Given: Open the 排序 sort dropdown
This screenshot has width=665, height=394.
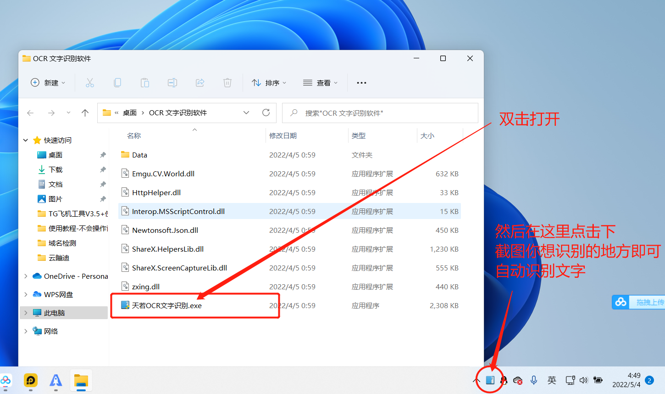Looking at the screenshot, I should (269, 83).
